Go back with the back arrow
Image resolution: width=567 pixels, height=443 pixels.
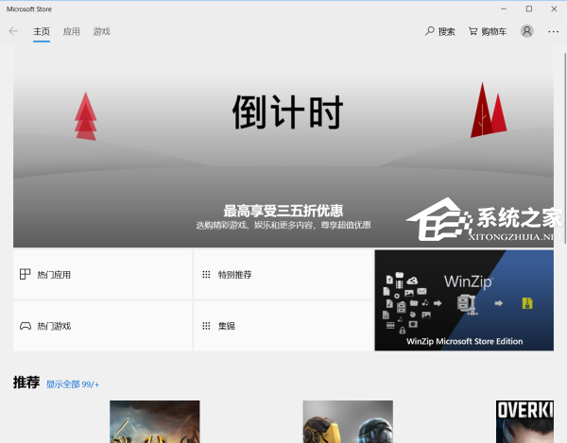coord(13,31)
